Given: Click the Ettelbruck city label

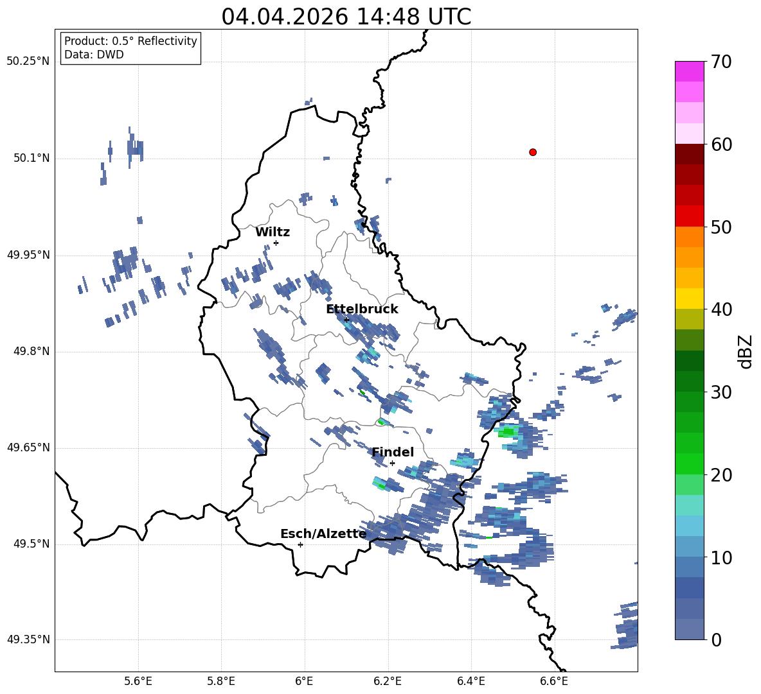Looking at the screenshot, I should (362, 309).
